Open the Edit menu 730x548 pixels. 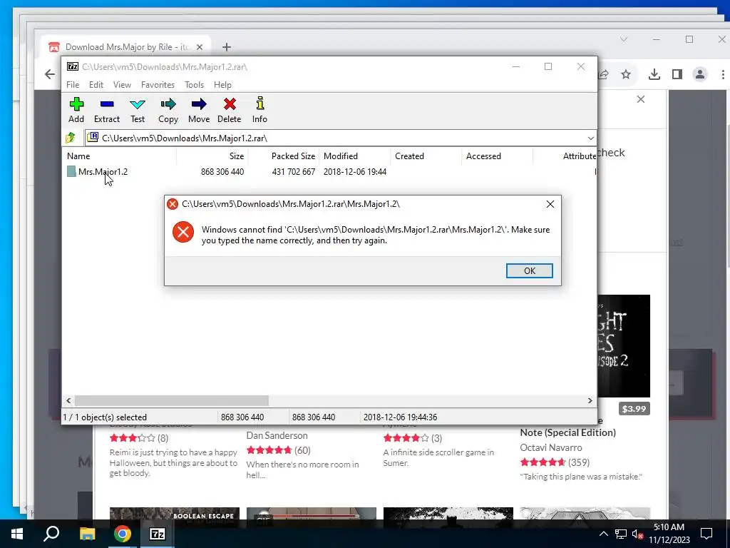96,85
